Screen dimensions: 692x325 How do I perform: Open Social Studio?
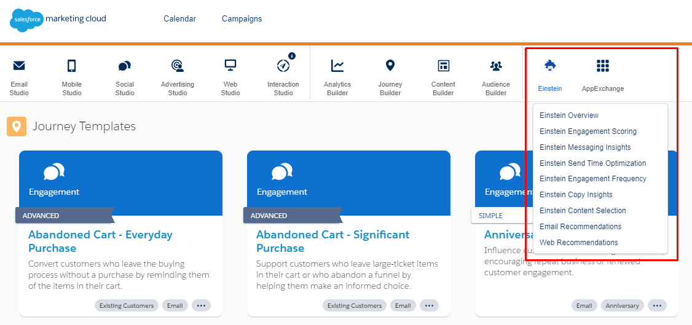click(125, 77)
